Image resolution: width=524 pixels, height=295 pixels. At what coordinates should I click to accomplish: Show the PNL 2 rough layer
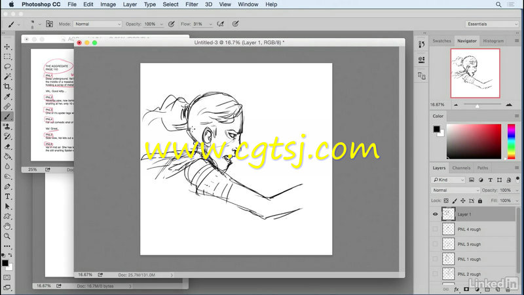(x=435, y=274)
